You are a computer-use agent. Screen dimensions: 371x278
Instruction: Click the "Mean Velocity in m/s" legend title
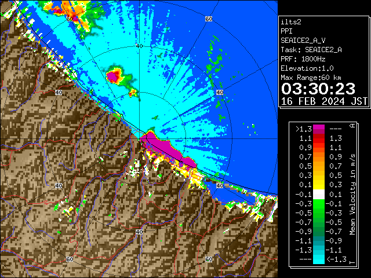click(352, 194)
